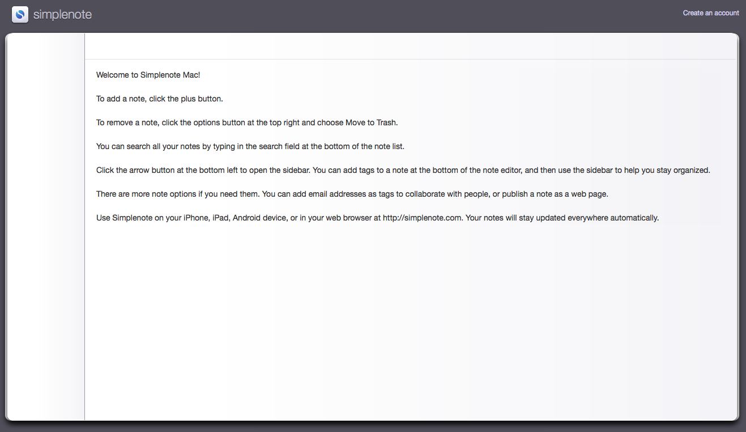This screenshot has height=432, width=746.
Task: Click the simplenote wordmark text
Action: coord(62,15)
